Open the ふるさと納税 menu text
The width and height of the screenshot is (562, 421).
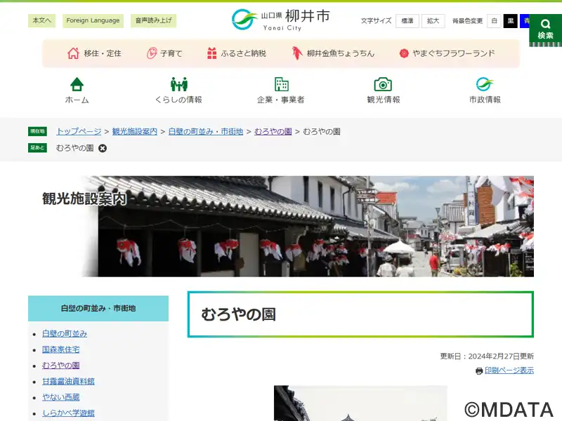(243, 53)
